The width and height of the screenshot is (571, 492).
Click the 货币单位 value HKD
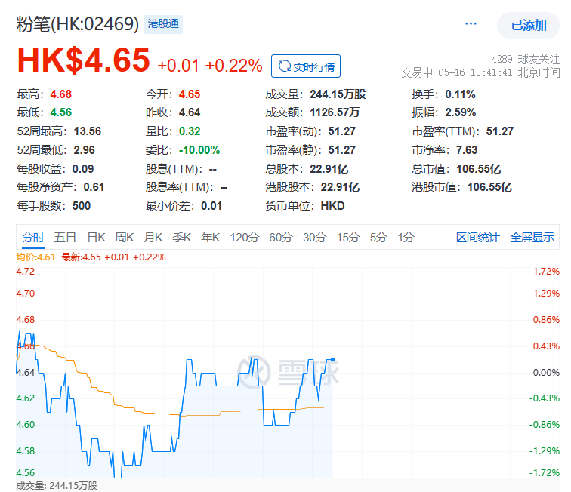pyautogui.click(x=332, y=206)
